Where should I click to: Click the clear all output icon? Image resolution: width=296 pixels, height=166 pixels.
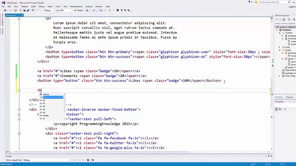tap(88, 160)
